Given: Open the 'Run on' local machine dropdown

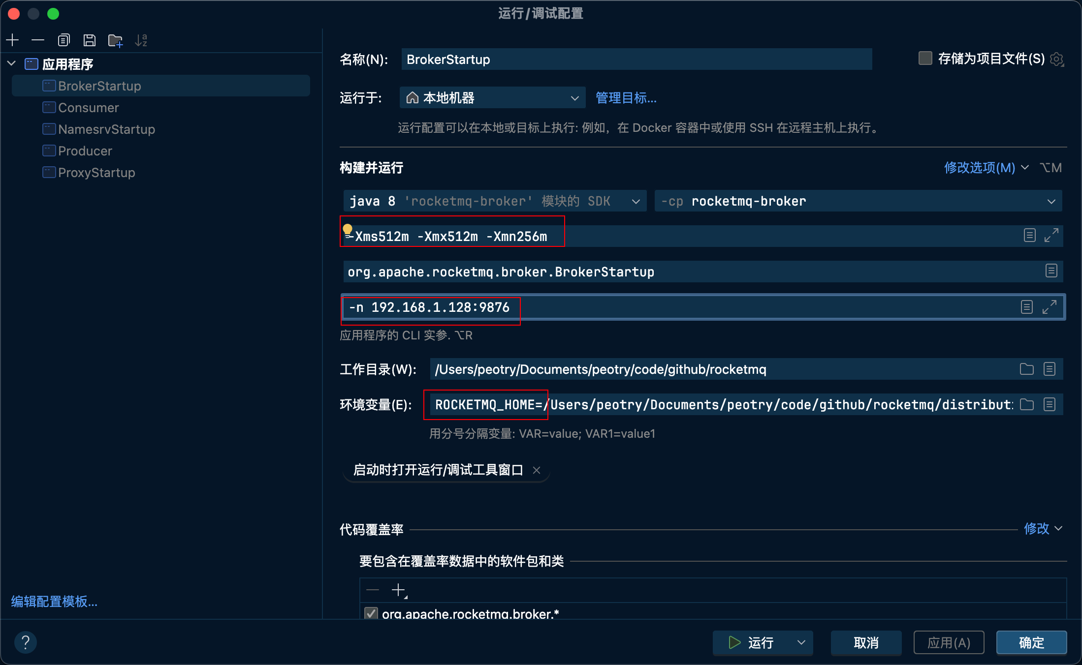Looking at the screenshot, I should coord(492,98).
